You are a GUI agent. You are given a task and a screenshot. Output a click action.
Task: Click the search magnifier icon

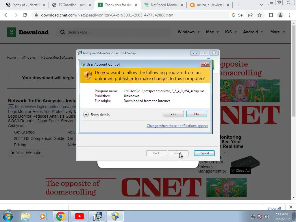pos(62,32)
